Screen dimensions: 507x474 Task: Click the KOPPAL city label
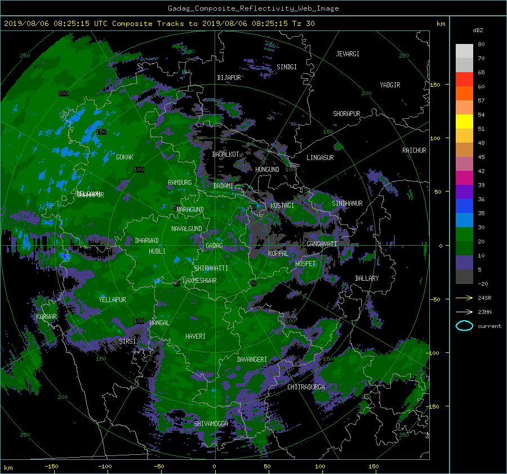[278, 254]
